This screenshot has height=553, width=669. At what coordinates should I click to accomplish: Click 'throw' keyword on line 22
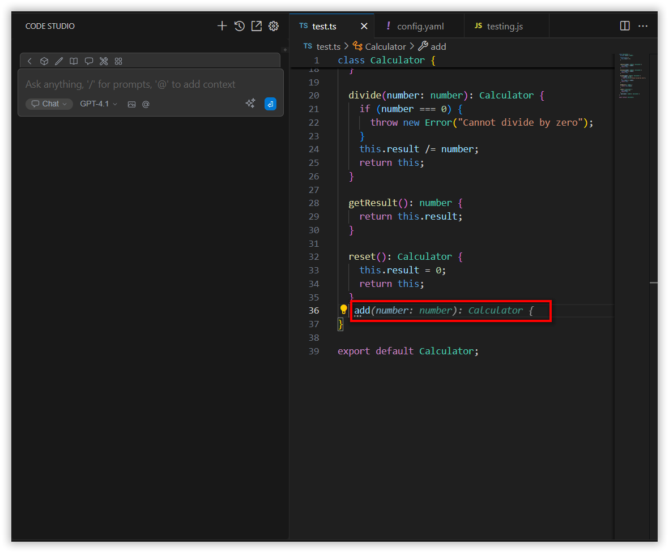coord(384,122)
